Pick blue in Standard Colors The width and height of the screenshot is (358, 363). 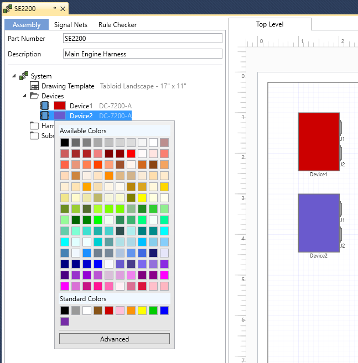pos(164,311)
